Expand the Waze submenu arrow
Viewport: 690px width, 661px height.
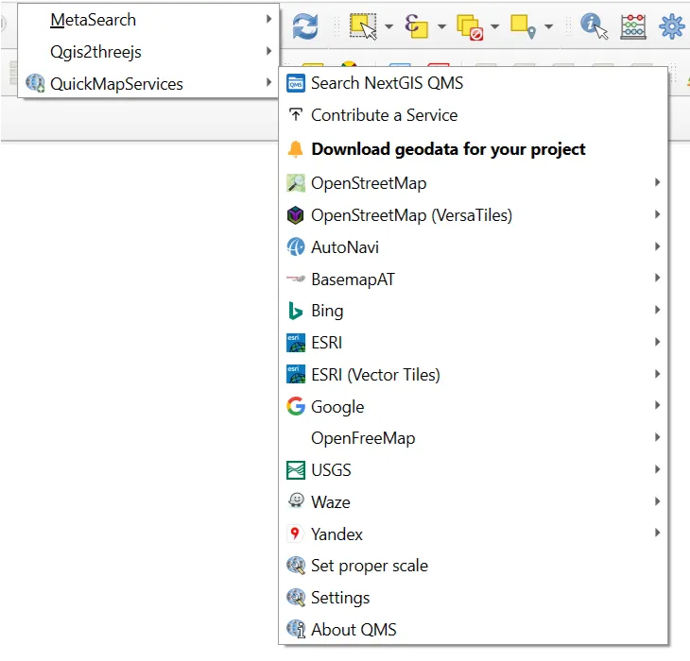[x=658, y=501]
